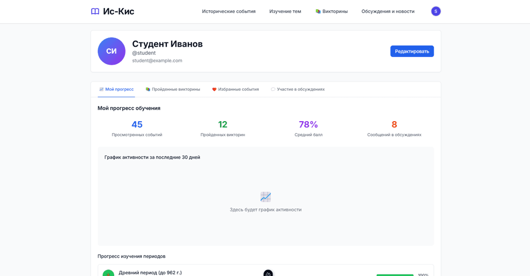The width and height of the screenshot is (530, 276).
Task: Click the Мой прогресс обучения heading
Action: click(129, 108)
